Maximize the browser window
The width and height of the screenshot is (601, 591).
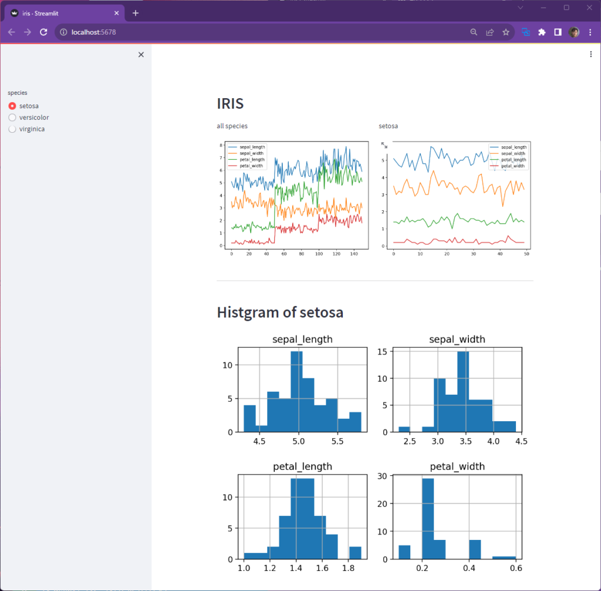[566, 8]
